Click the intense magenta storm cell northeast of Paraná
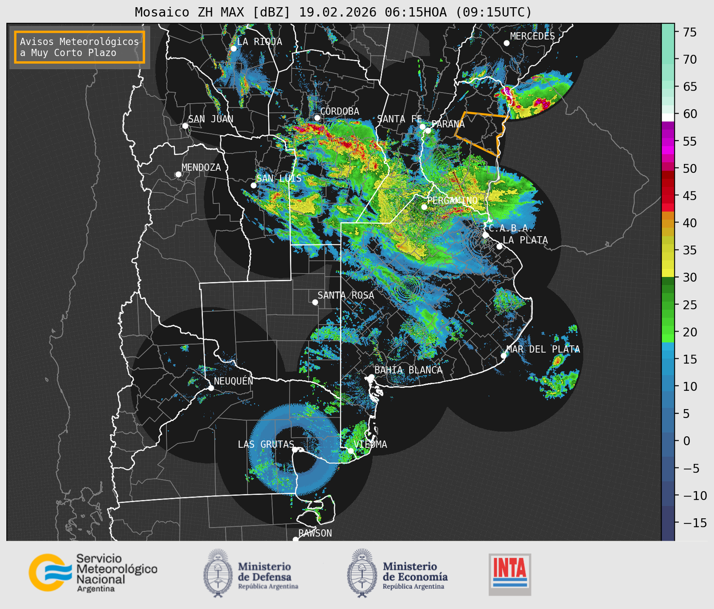The image size is (714, 609). [x=507, y=91]
